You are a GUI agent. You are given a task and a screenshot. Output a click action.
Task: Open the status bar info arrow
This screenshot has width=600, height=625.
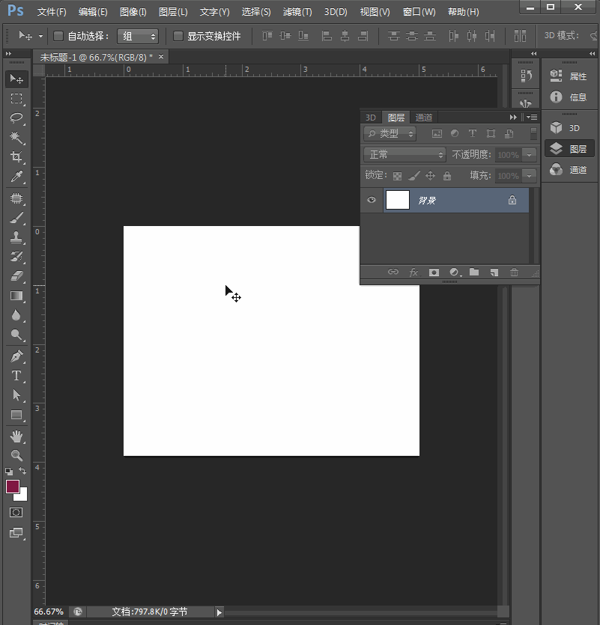pyautogui.click(x=219, y=612)
